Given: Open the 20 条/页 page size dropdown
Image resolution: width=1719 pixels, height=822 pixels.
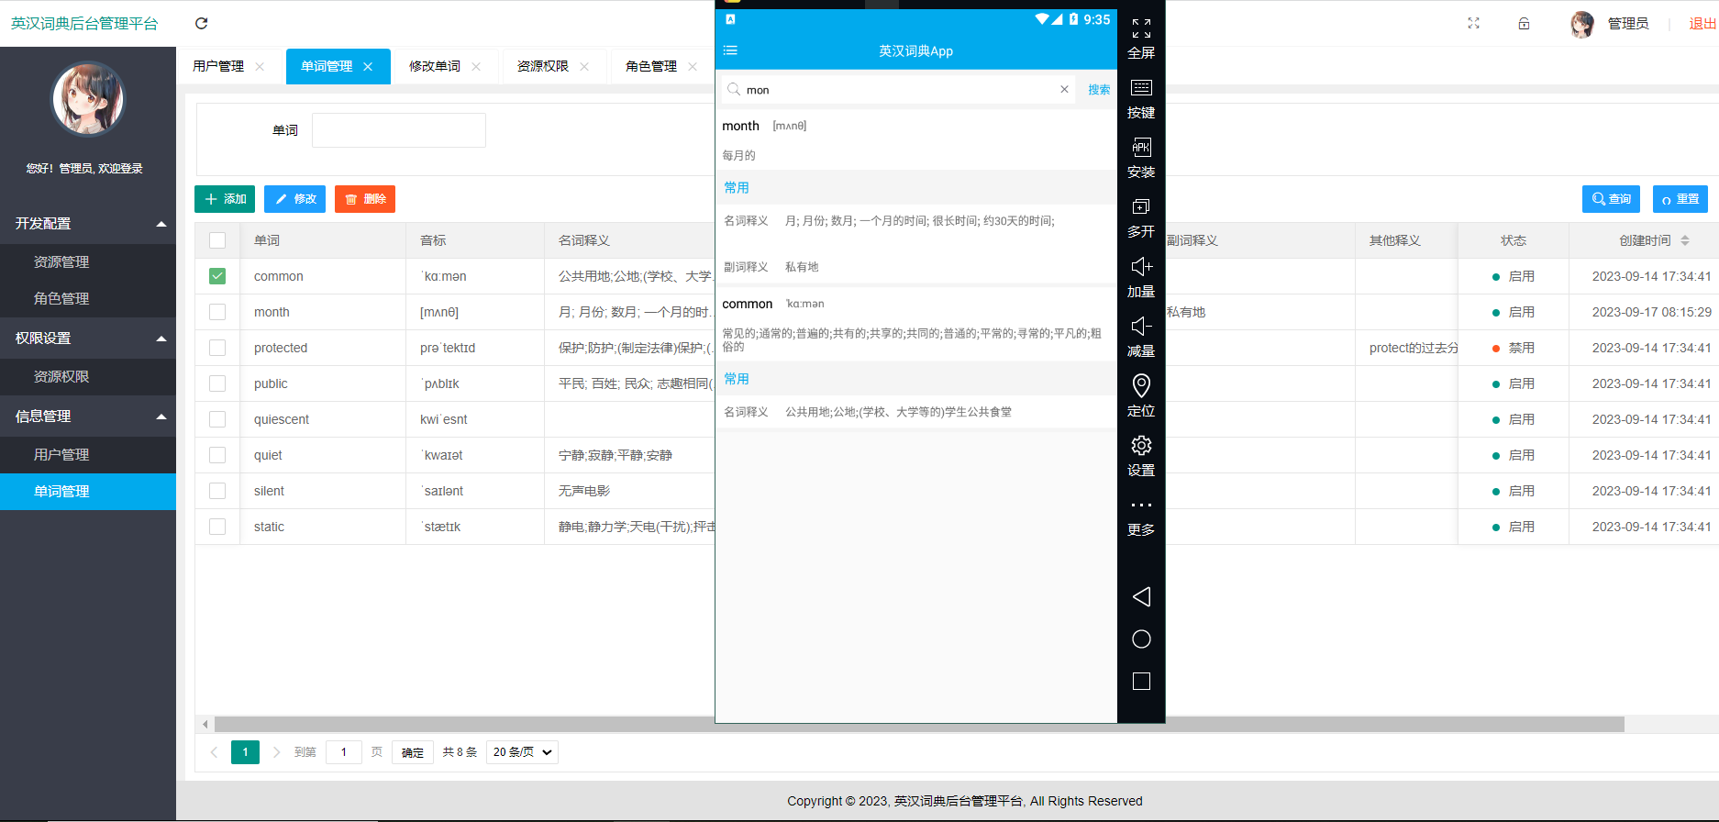Looking at the screenshot, I should coord(522,752).
